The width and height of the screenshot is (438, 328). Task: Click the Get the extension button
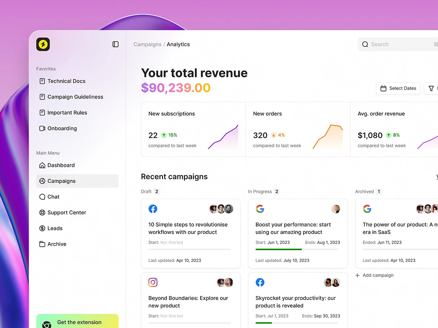(x=78, y=321)
